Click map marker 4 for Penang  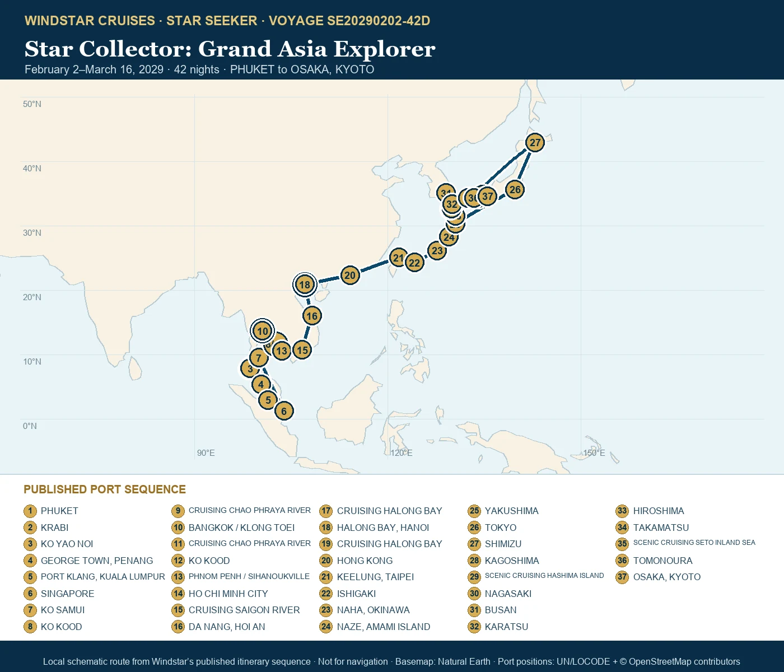tap(261, 384)
